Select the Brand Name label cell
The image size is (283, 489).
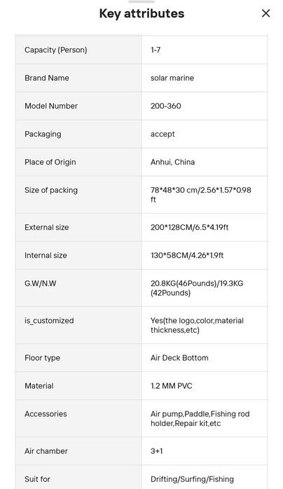[x=78, y=78]
